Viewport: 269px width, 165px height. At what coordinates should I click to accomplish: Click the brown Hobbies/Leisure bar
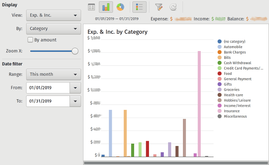[x=184, y=137]
